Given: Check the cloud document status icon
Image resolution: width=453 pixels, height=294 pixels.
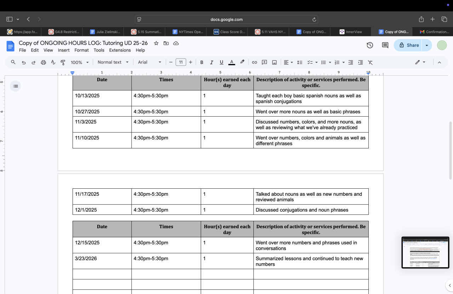Looking at the screenshot, I should (x=176, y=43).
